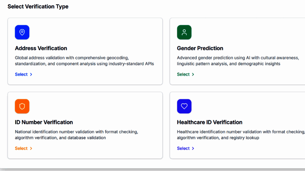Click the Gender Prediction description text
The height and width of the screenshot is (171, 305).
pos(238,61)
